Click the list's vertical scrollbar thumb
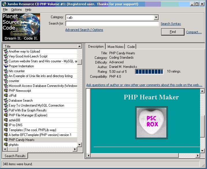Image resolution: width=207 pixels, height=169 pixels. [79, 62]
